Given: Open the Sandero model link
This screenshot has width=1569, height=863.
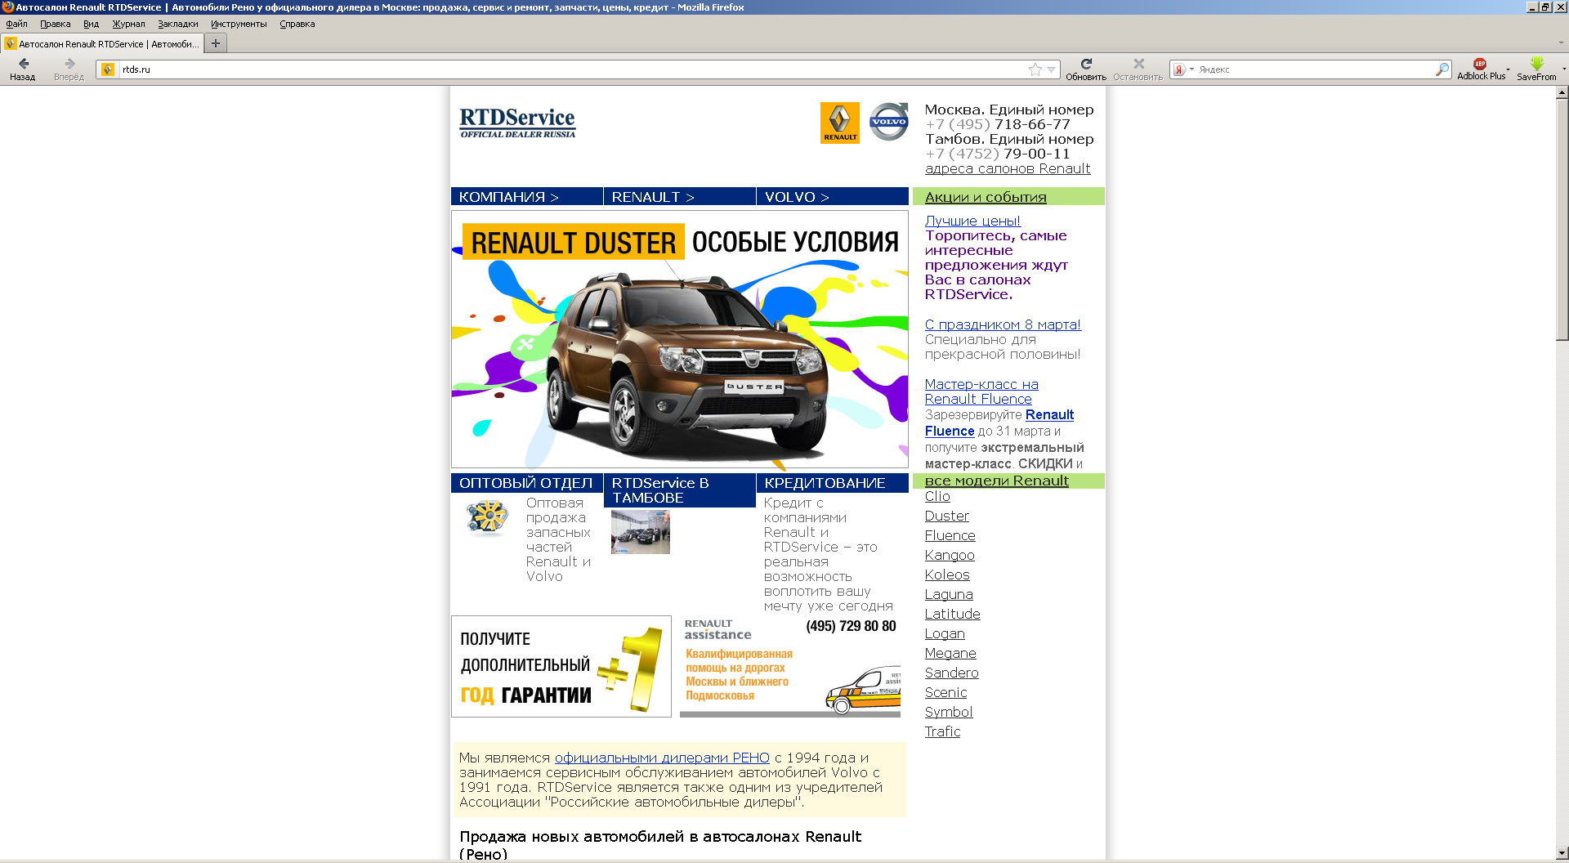Looking at the screenshot, I should (951, 673).
